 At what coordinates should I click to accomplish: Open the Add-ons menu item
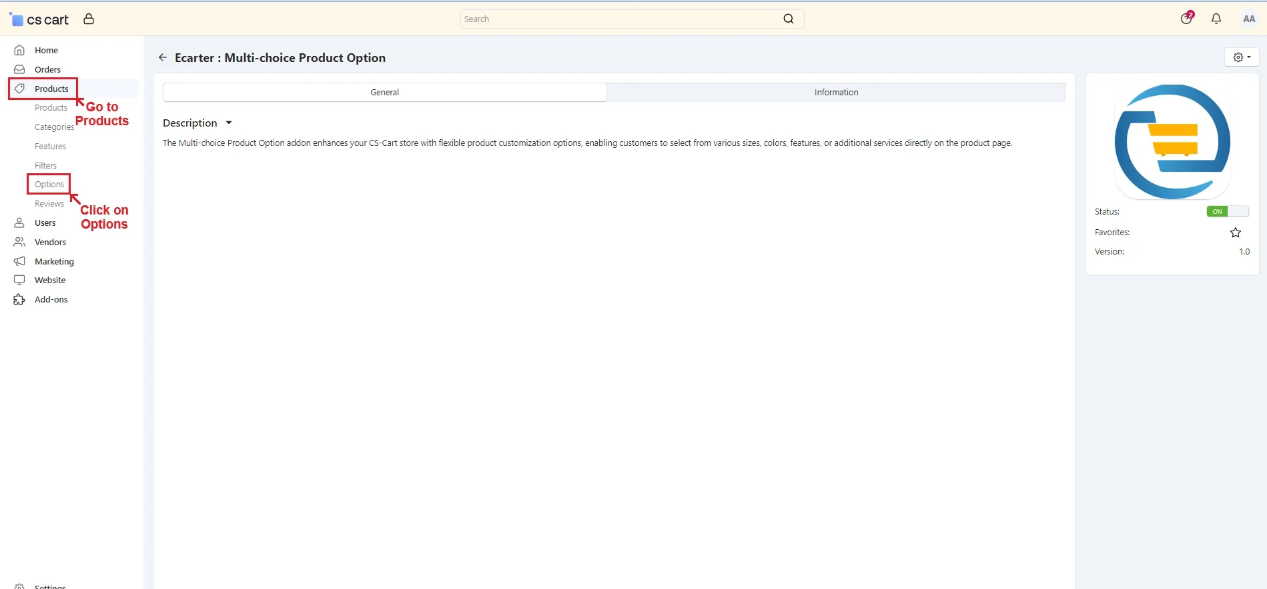[x=51, y=299]
